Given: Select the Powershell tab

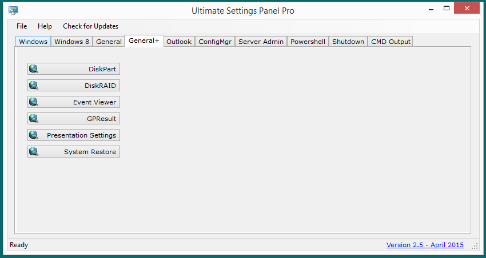Looking at the screenshot, I should [x=308, y=42].
